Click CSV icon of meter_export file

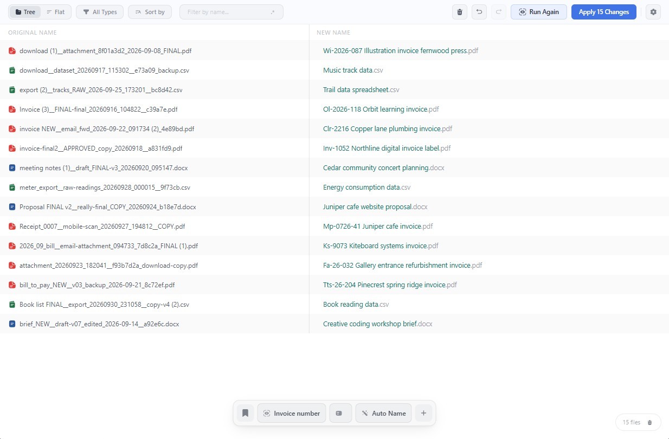click(12, 188)
